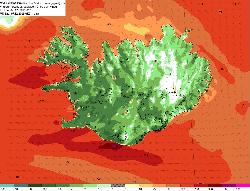
Task: Click the '100' legend scale label
Action: (x=183, y=189)
